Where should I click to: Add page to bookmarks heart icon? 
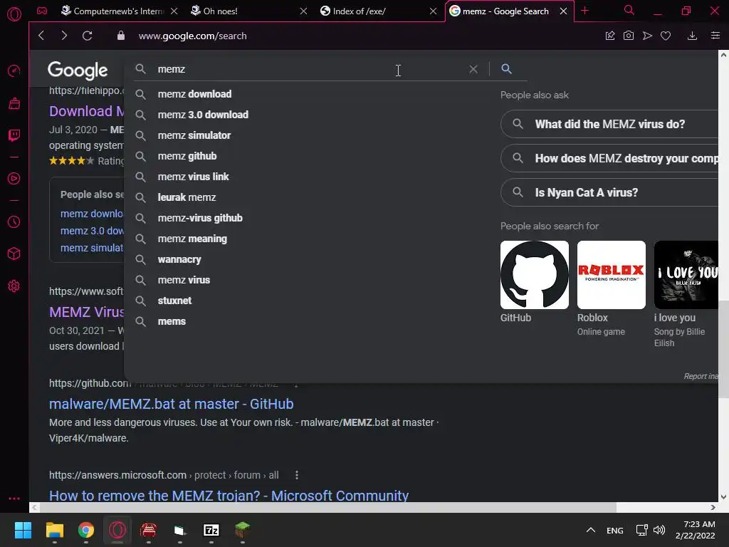tap(666, 36)
